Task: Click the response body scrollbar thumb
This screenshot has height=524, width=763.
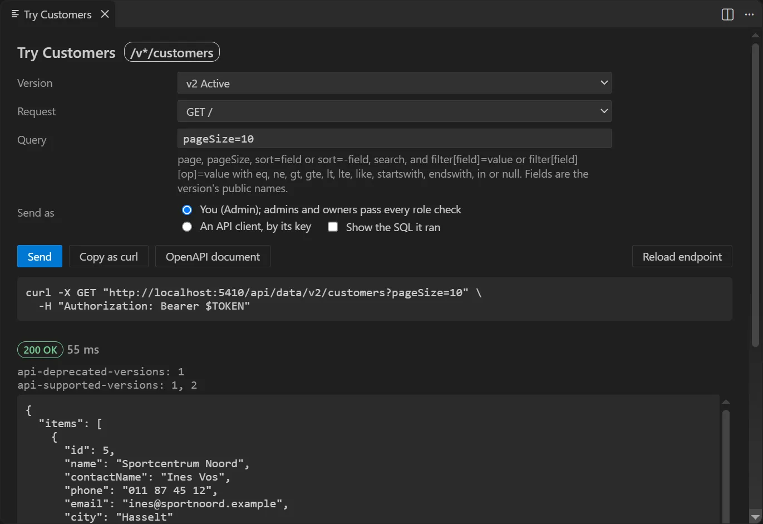Action: point(726,467)
